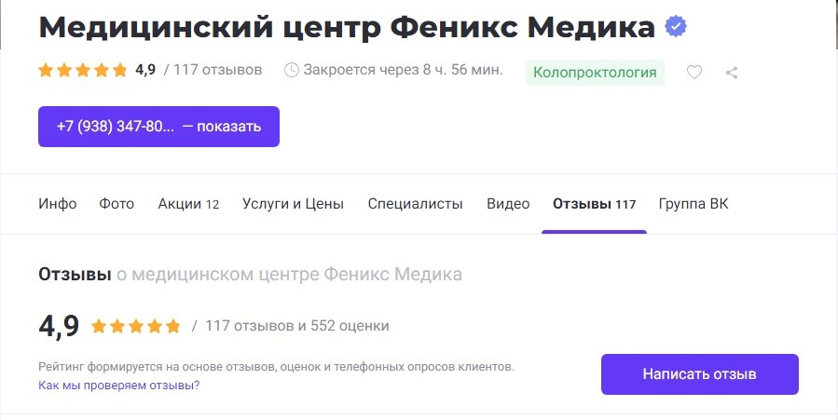Select the Отзывы 117 tab

coord(595,204)
